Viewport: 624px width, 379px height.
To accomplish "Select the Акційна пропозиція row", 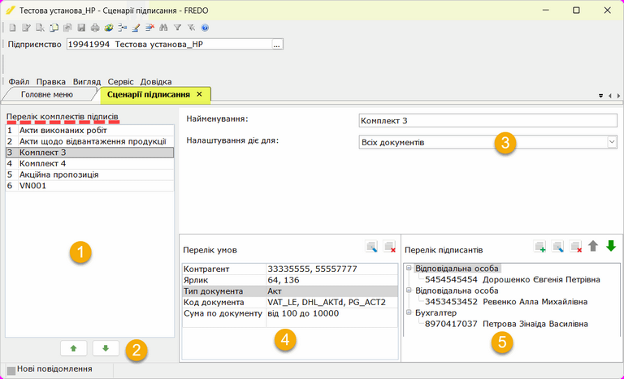I will pos(89,174).
